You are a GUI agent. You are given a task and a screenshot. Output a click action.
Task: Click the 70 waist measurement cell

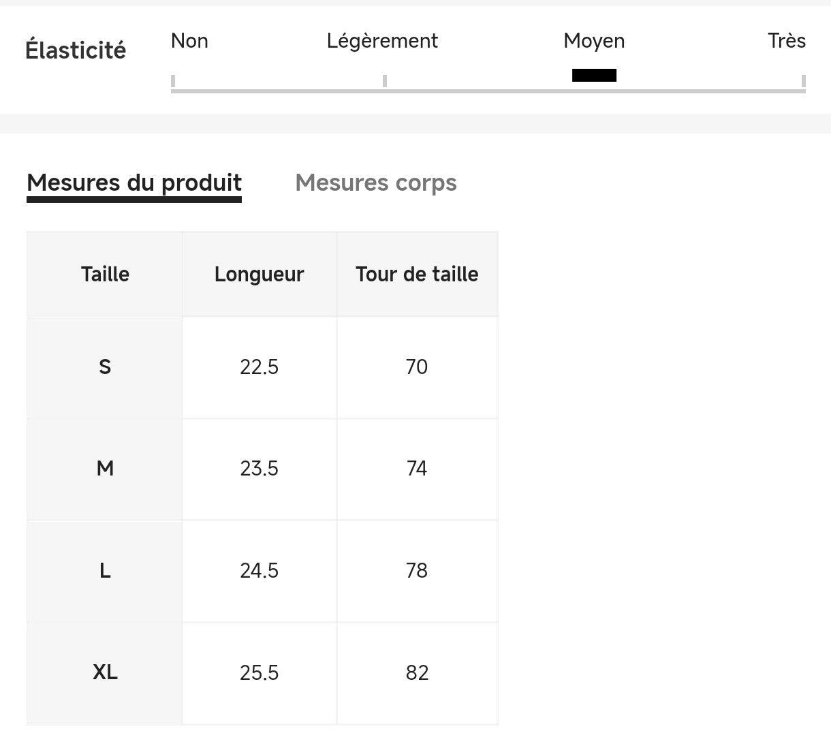pos(417,367)
